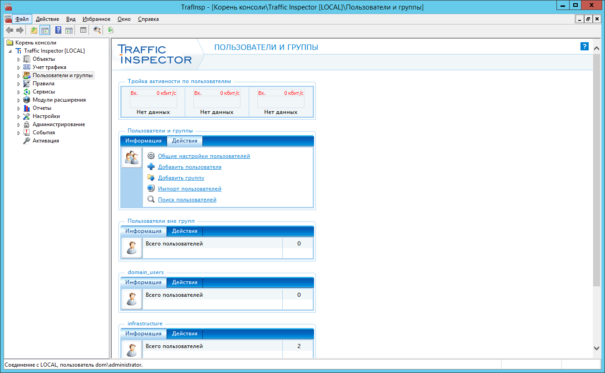605x373 pixels.
Task: Click the user icon in infrastructure panel
Action: (132, 349)
